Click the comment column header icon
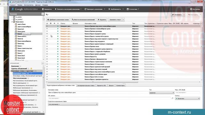 point(54,23)
